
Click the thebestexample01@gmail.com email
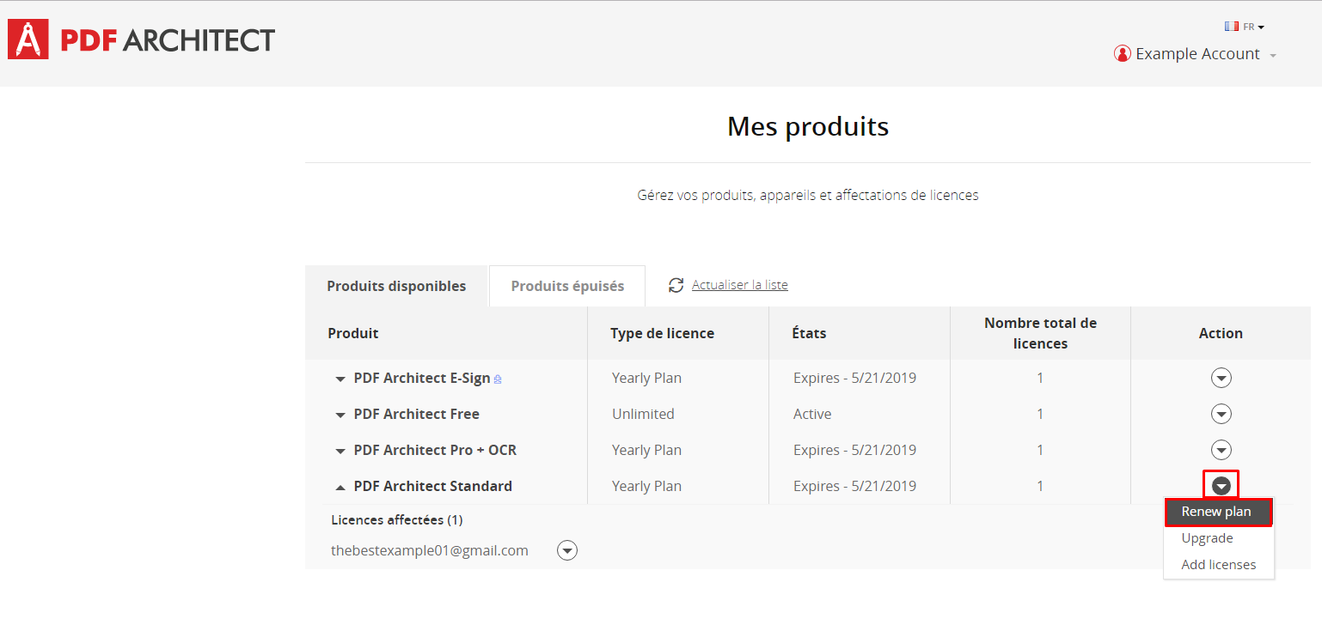coord(430,550)
